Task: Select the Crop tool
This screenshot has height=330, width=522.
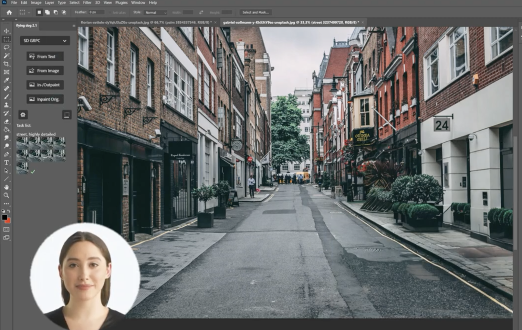Action: (6, 64)
